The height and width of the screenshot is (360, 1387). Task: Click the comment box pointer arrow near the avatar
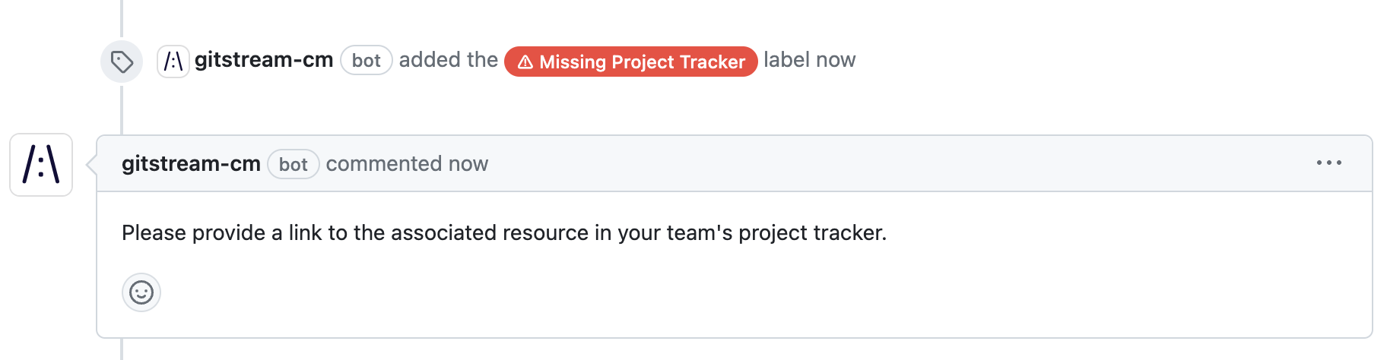[x=92, y=164]
